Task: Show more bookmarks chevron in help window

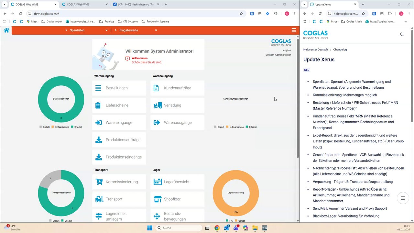Action: click(406, 22)
